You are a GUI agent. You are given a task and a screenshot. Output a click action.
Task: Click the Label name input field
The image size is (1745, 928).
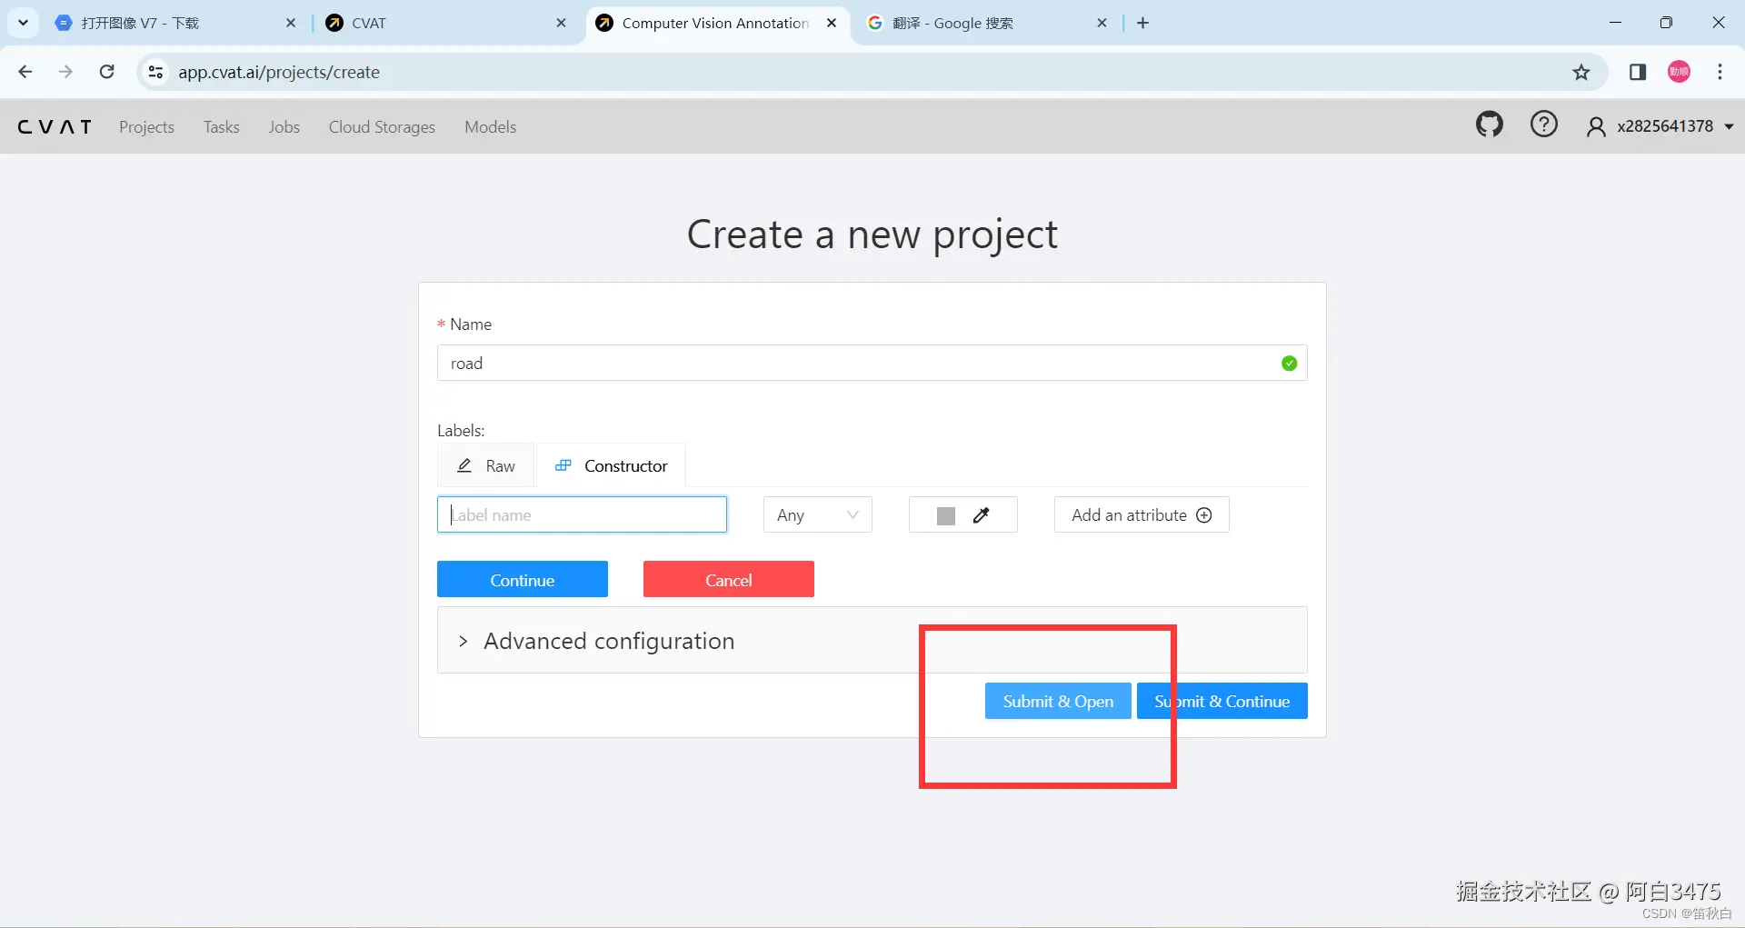582,514
